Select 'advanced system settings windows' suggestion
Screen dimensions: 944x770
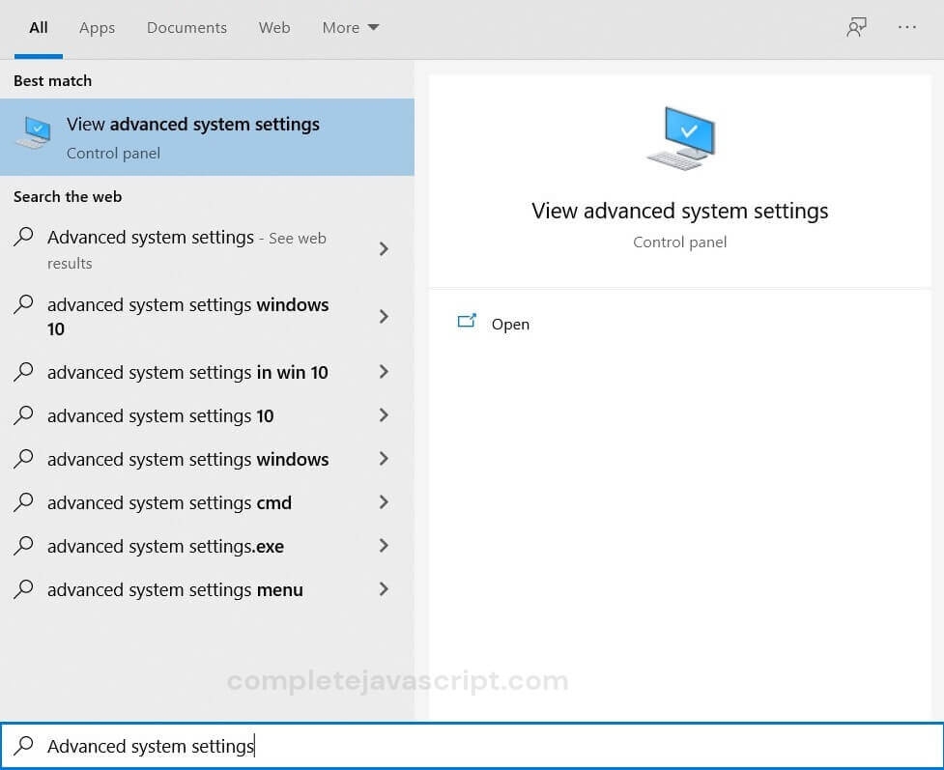[x=207, y=458]
